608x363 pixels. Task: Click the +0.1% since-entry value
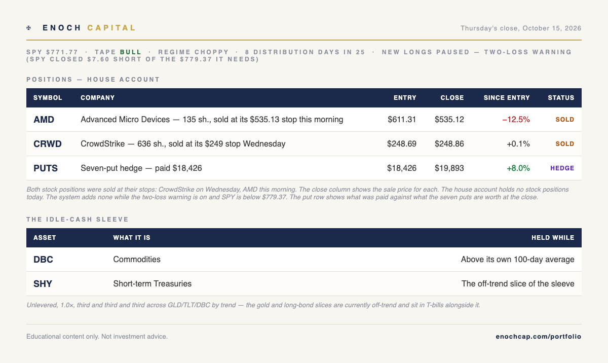point(518,144)
